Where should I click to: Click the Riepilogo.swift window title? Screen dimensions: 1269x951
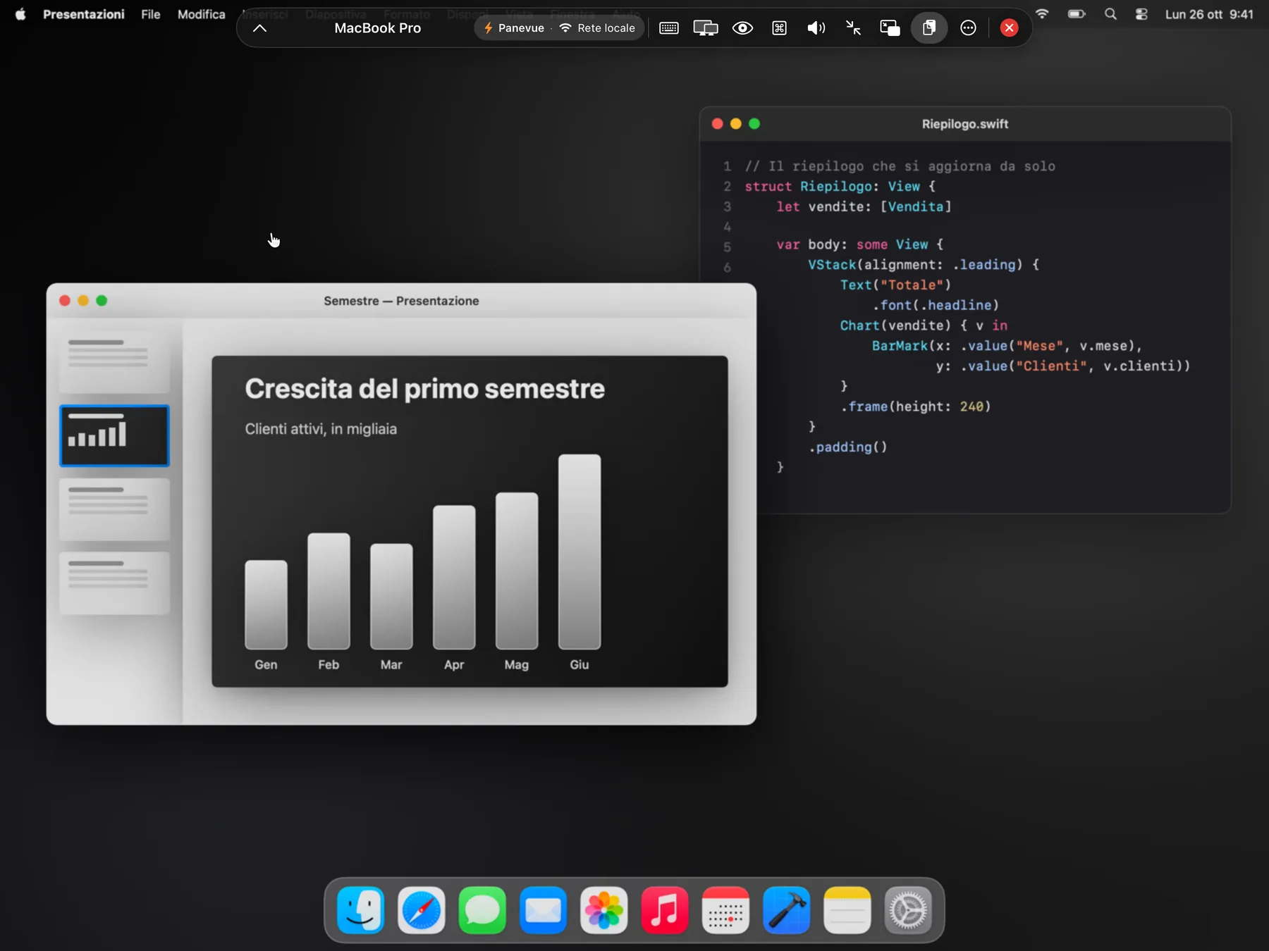click(964, 124)
